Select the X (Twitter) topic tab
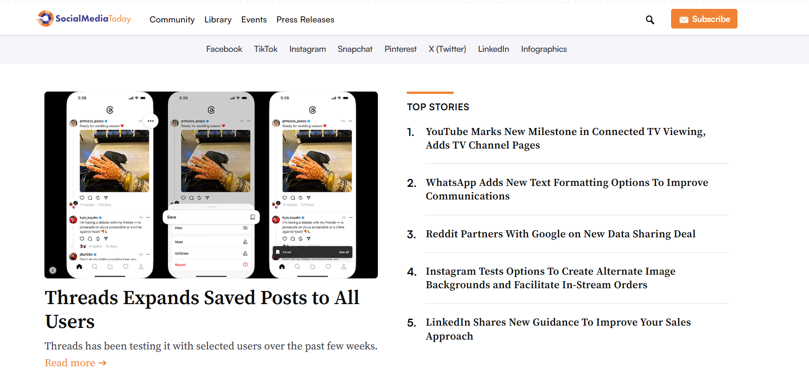 point(447,49)
